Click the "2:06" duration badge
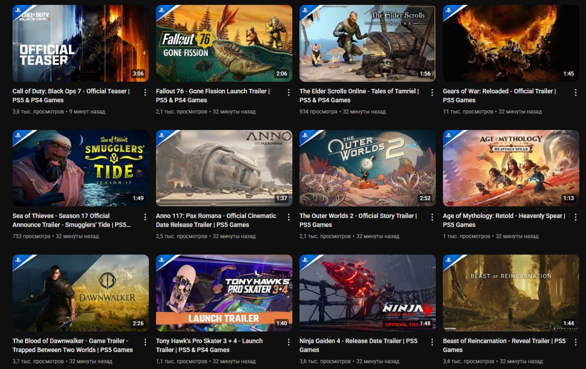This screenshot has height=369, width=586. (282, 74)
